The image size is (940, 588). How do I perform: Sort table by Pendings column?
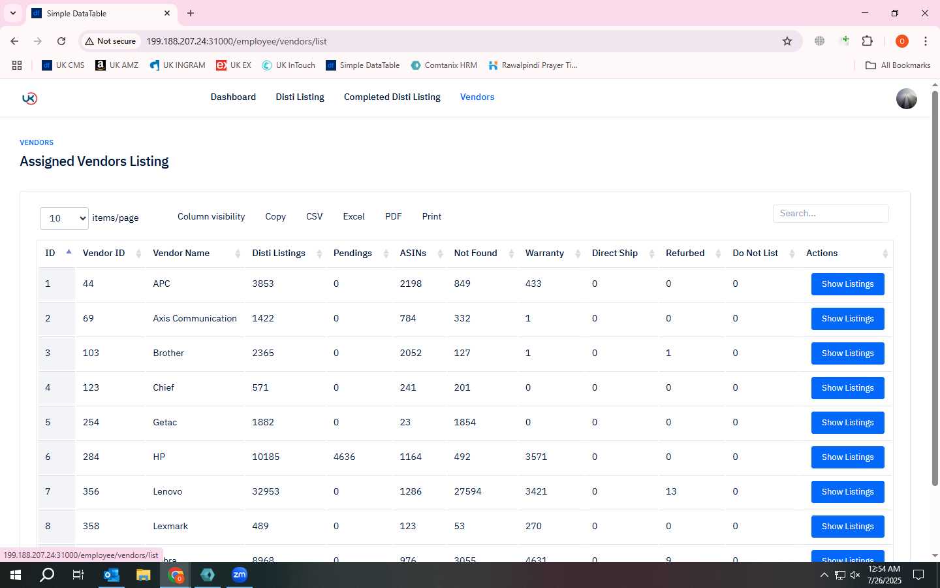click(x=360, y=253)
